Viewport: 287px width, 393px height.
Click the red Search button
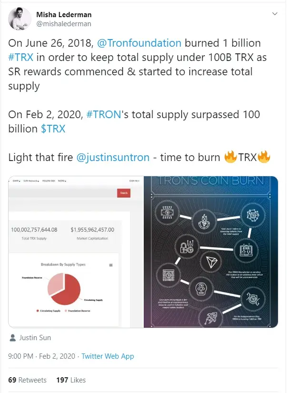pos(124,193)
